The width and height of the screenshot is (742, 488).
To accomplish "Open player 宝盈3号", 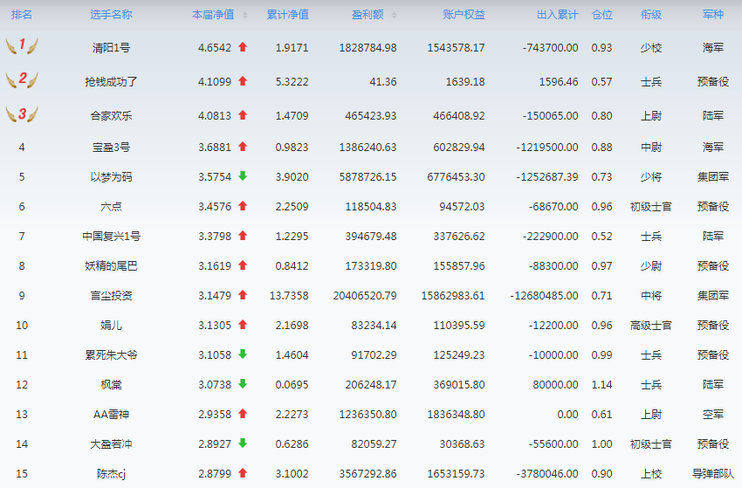I will pos(111,148).
